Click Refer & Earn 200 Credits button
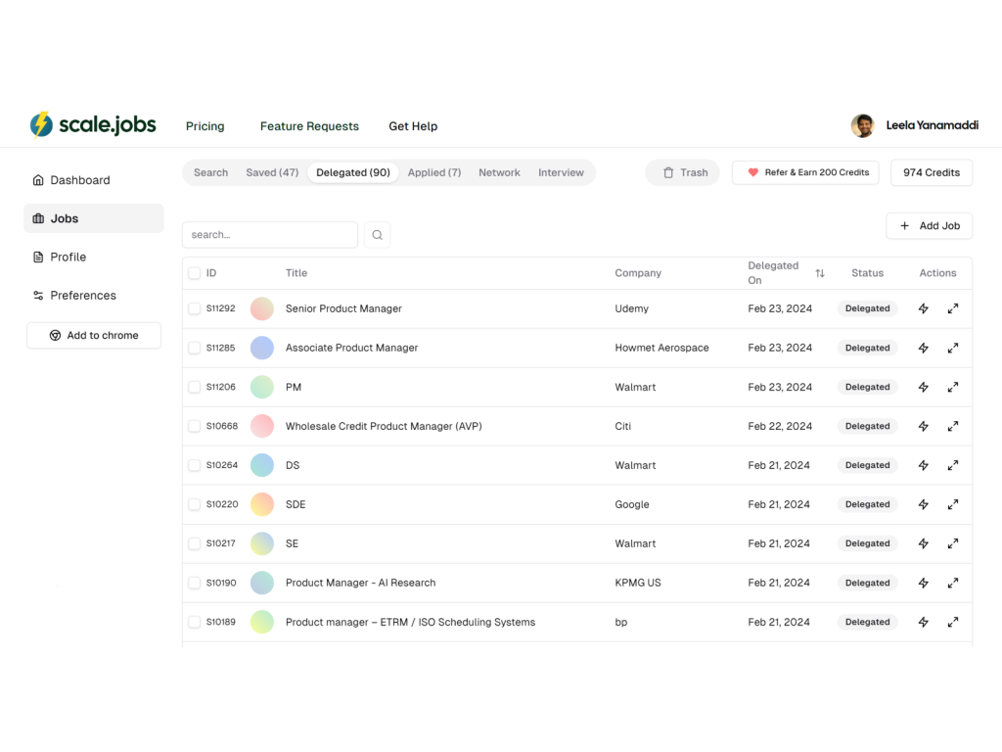Viewport: 1002px width, 752px height. click(806, 172)
